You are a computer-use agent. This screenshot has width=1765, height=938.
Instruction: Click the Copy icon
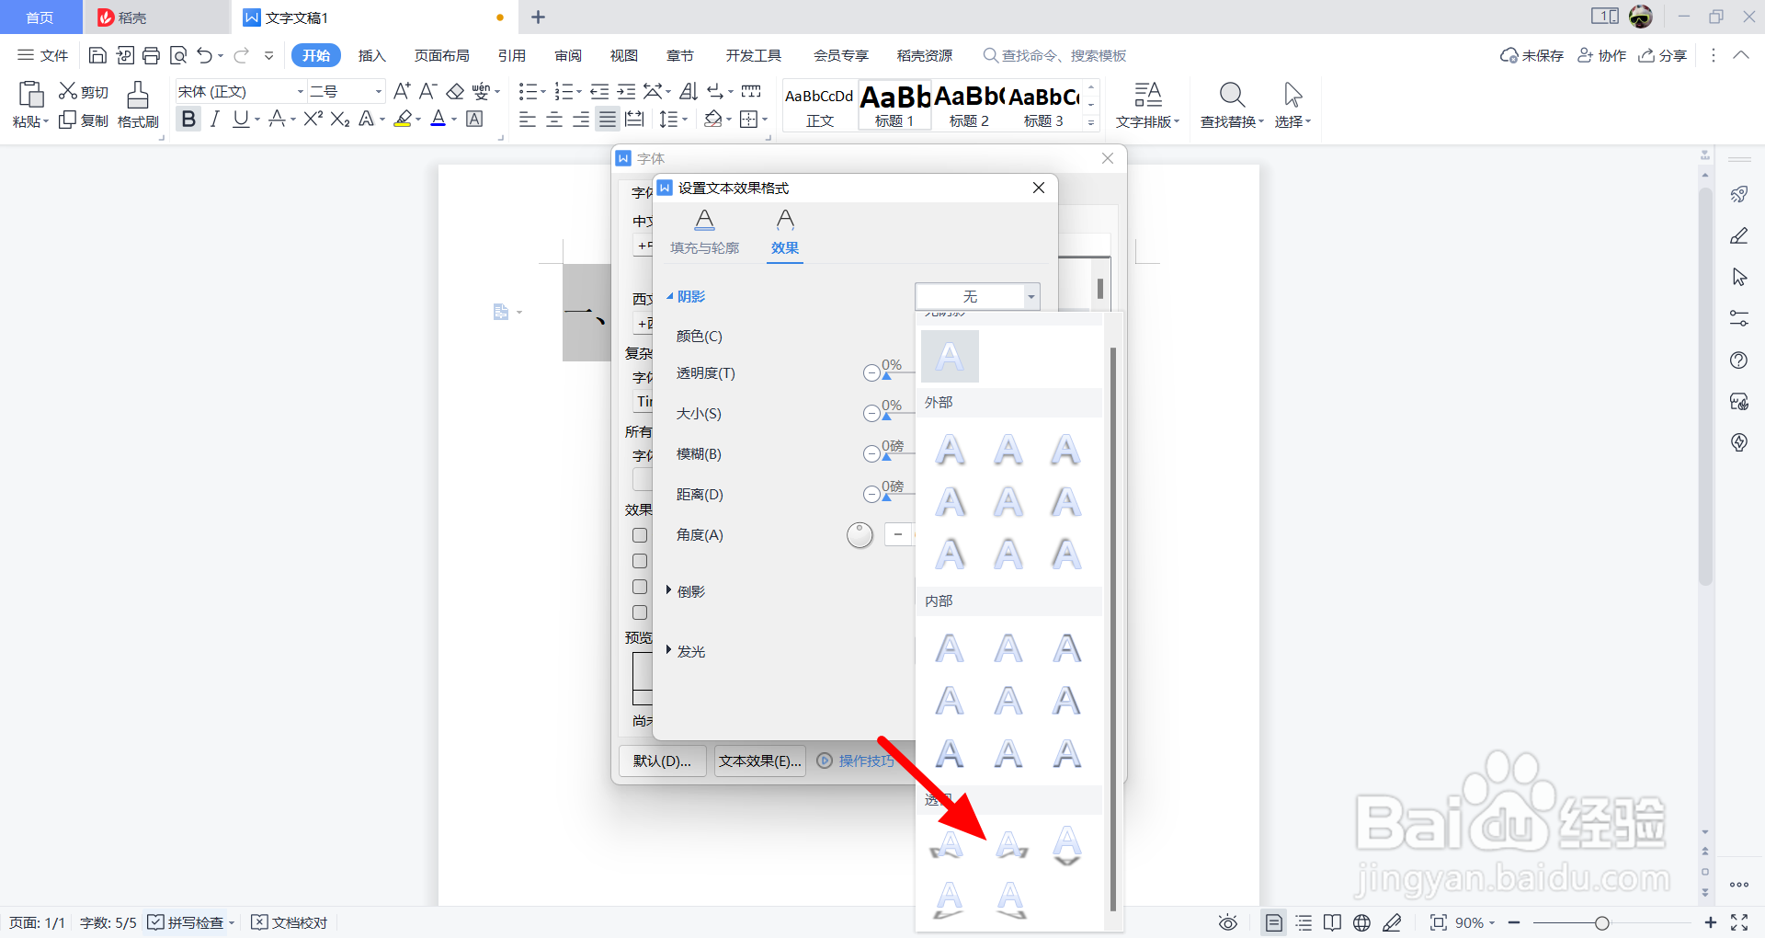point(68,120)
